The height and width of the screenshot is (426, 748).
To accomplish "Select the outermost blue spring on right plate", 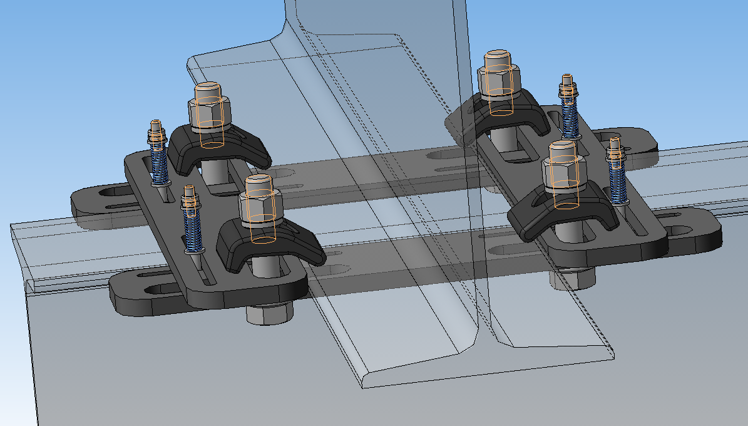I will [x=617, y=182].
